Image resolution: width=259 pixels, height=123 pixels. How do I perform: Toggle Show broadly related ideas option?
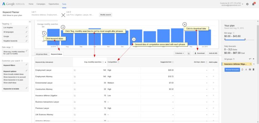(x=14, y=74)
